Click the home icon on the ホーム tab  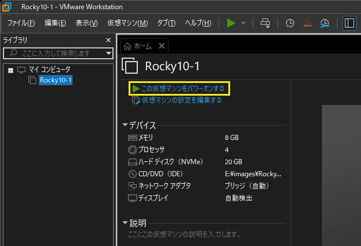(127, 46)
